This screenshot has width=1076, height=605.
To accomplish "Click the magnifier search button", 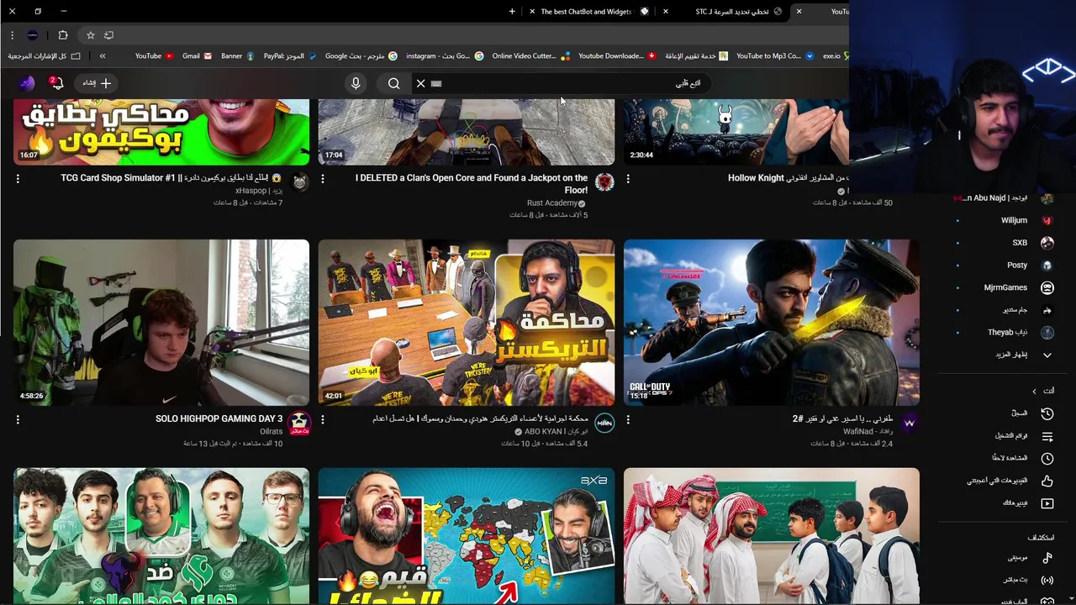I will coord(393,83).
